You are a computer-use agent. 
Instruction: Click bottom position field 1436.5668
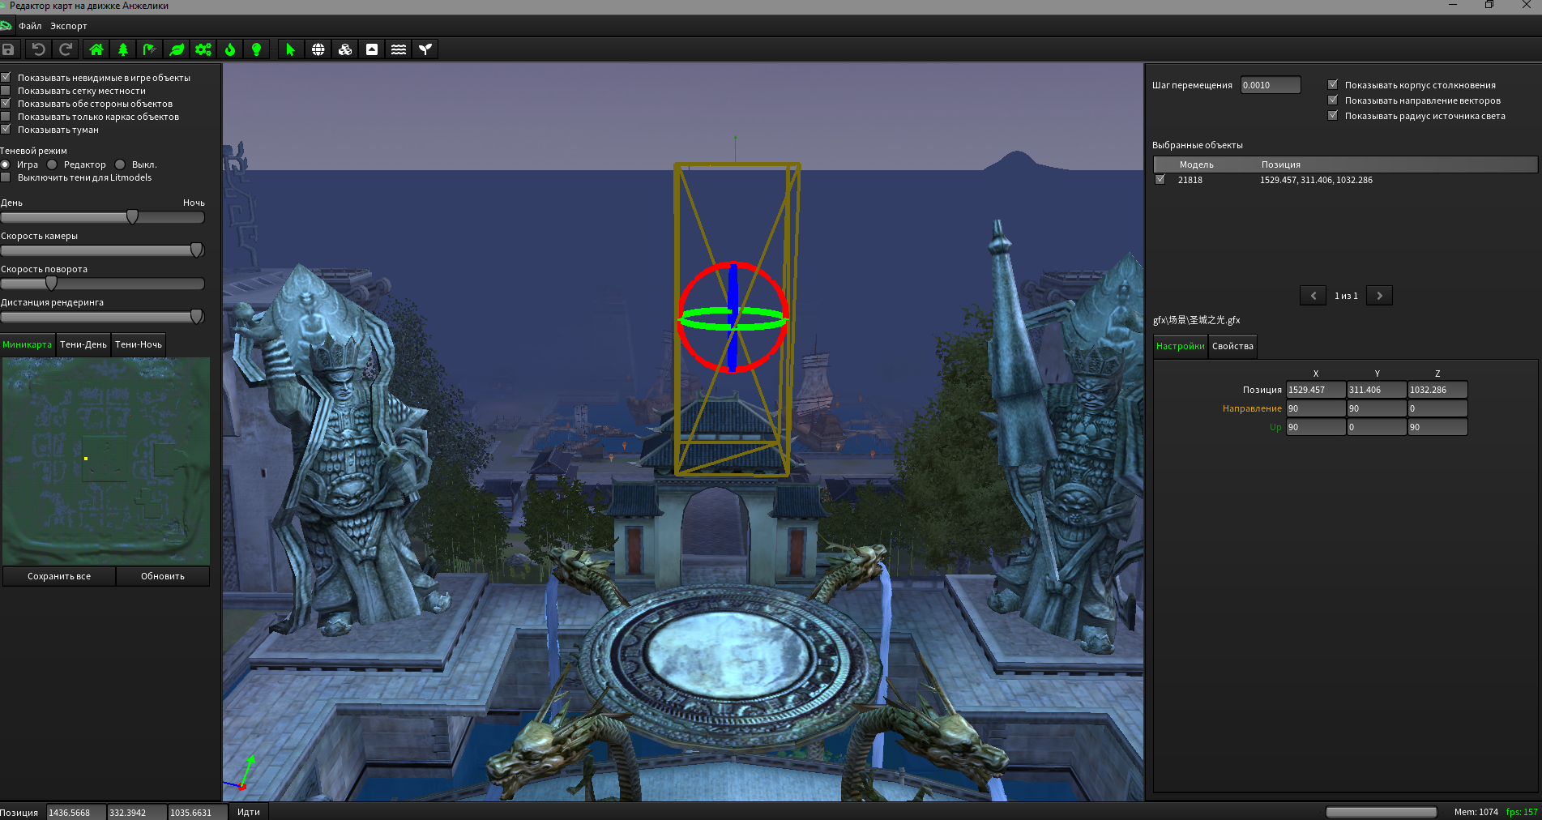point(76,812)
